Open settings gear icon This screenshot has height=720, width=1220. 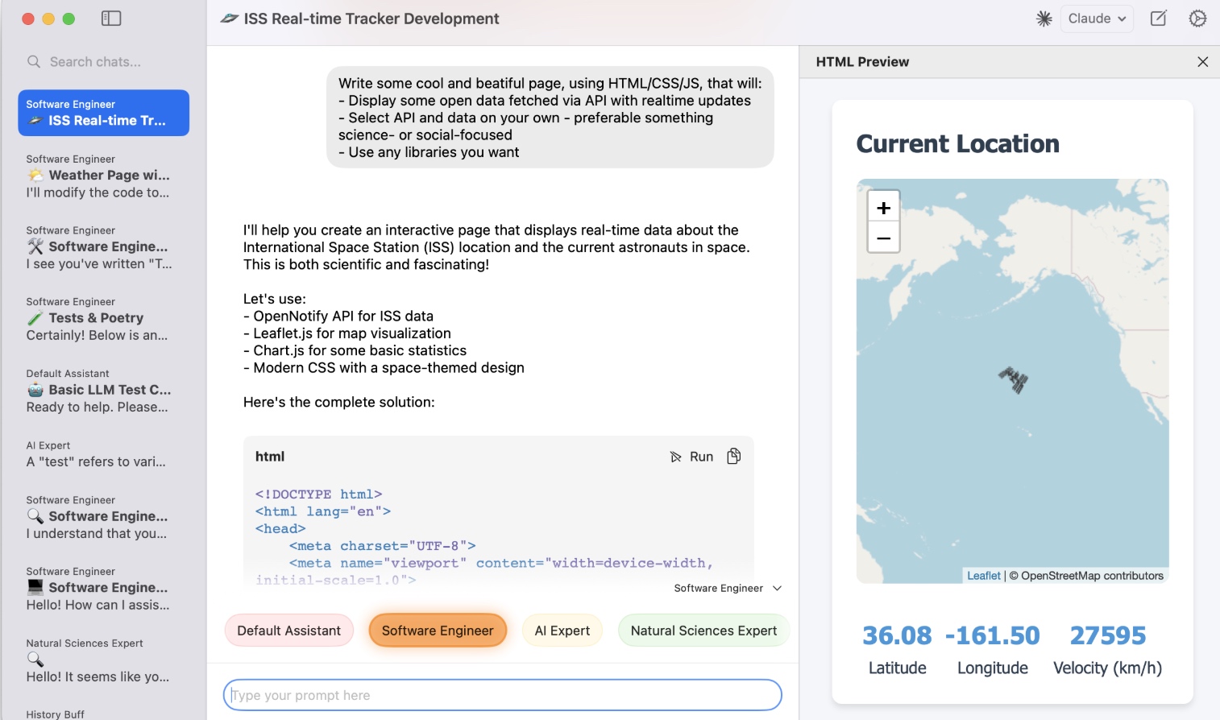coord(1198,19)
